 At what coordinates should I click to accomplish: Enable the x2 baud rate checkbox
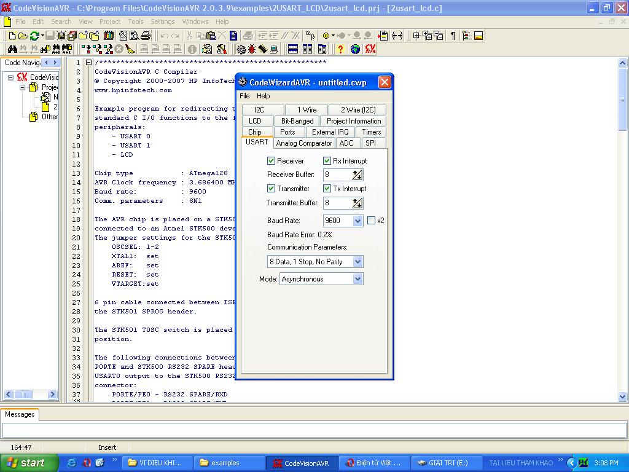pos(371,221)
